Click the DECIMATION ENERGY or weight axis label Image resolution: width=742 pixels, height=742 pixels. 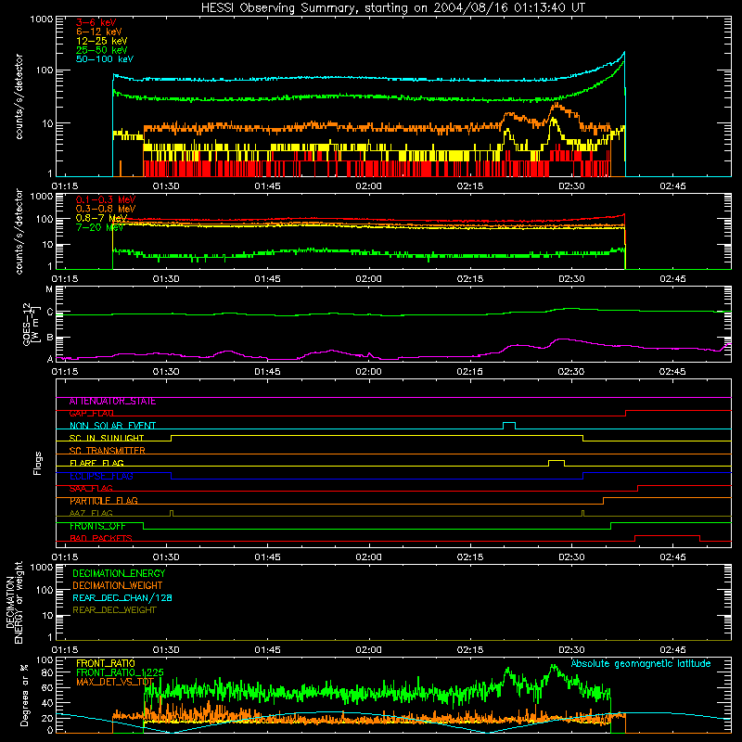coord(14,602)
